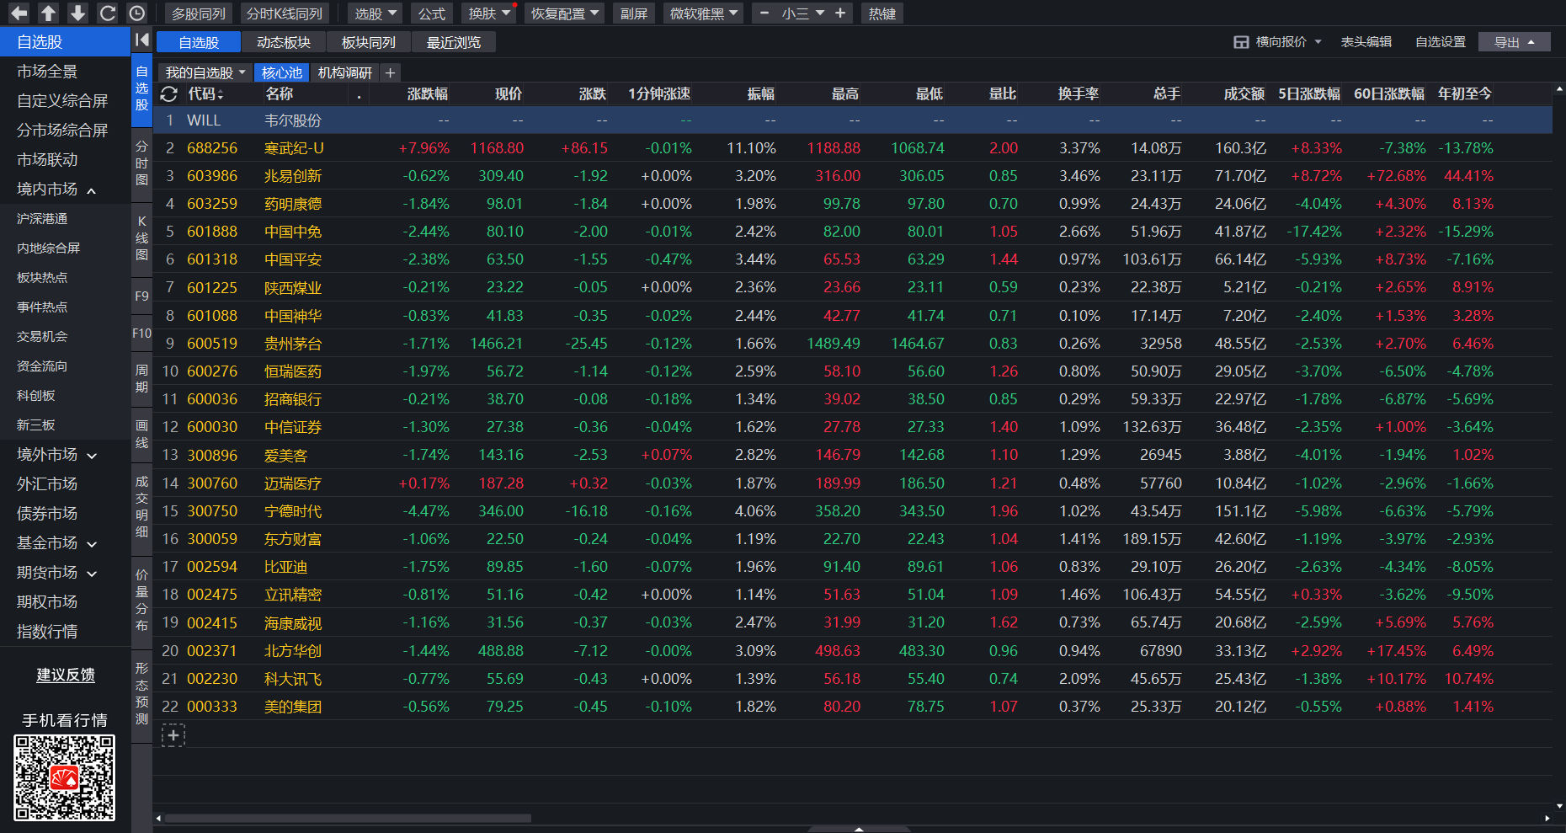
Task: Click the horizontal scrollbar's right arrow
Action: pos(1547,818)
